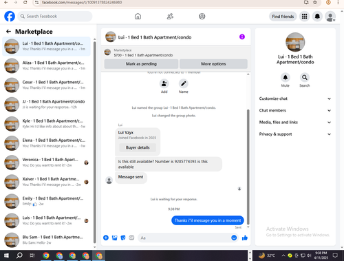
Task: Click the large group photo in details panel
Action: click(x=295, y=42)
